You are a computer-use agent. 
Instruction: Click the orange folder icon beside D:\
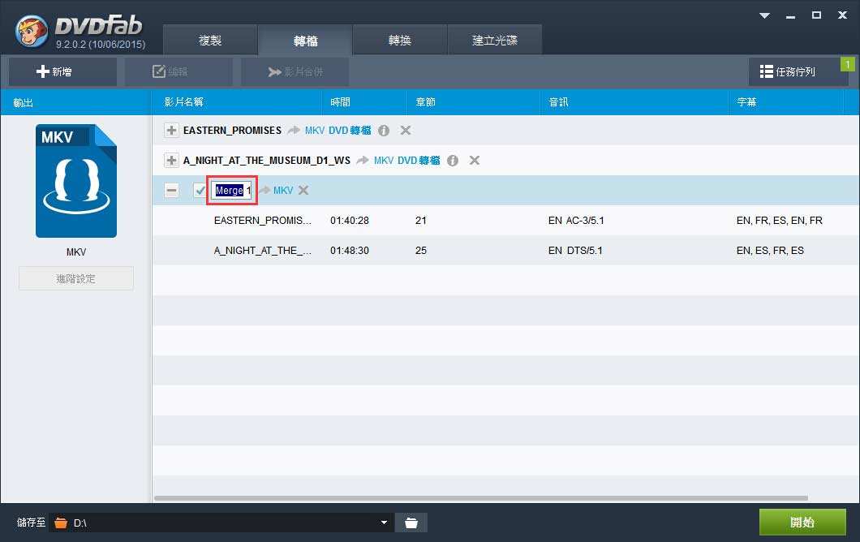pyautogui.click(x=61, y=523)
